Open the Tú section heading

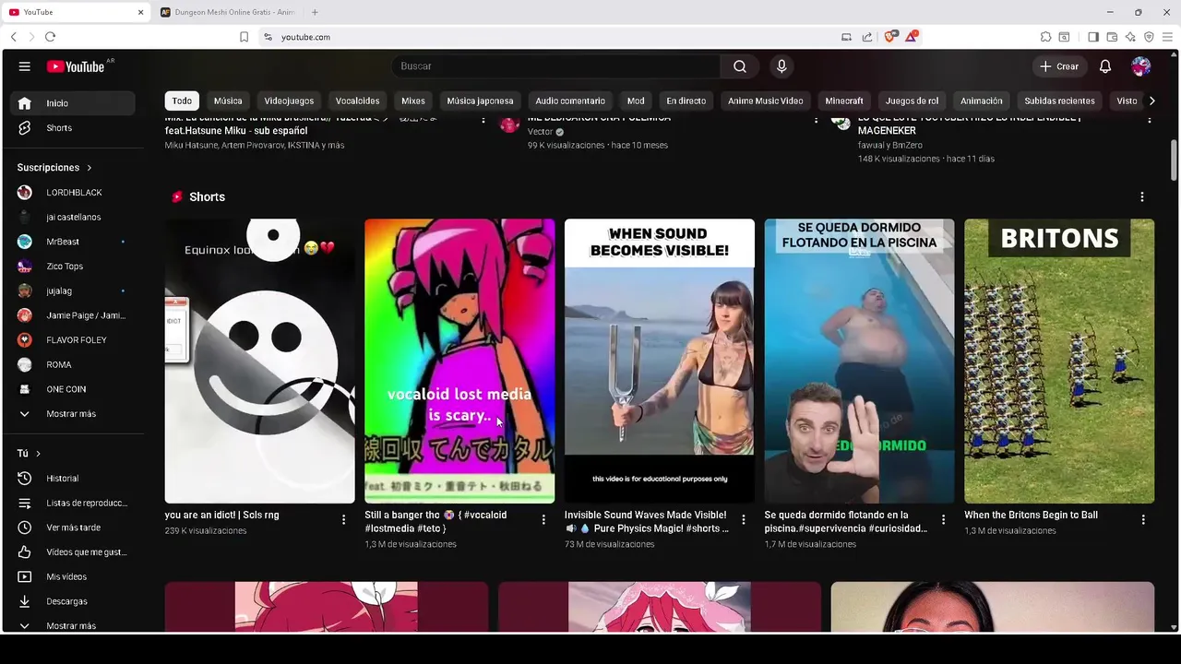pos(29,454)
